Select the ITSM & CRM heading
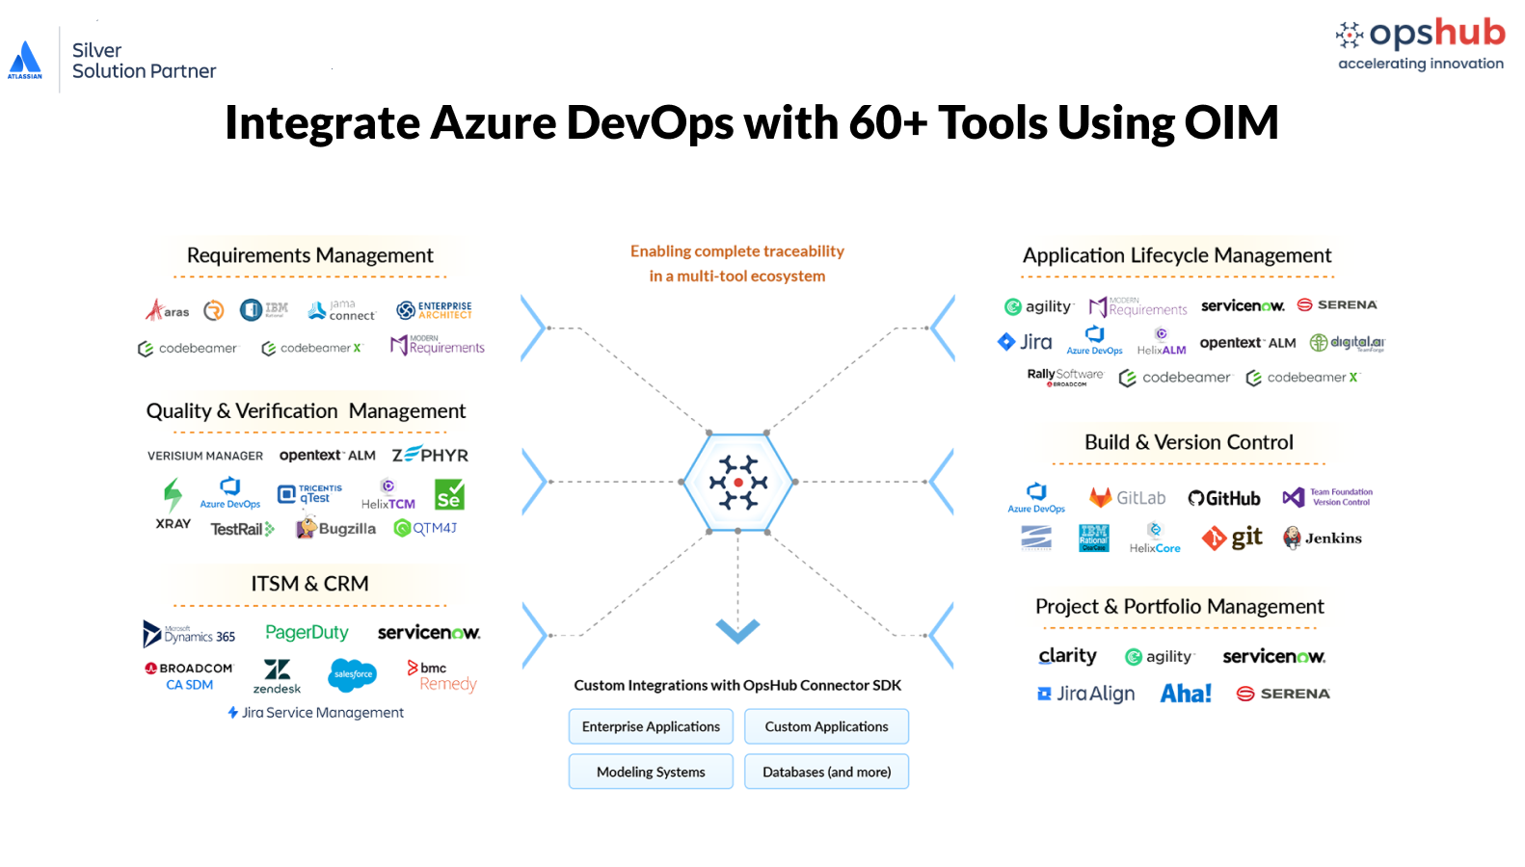The width and height of the screenshot is (1525, 867). click(309, 584)
